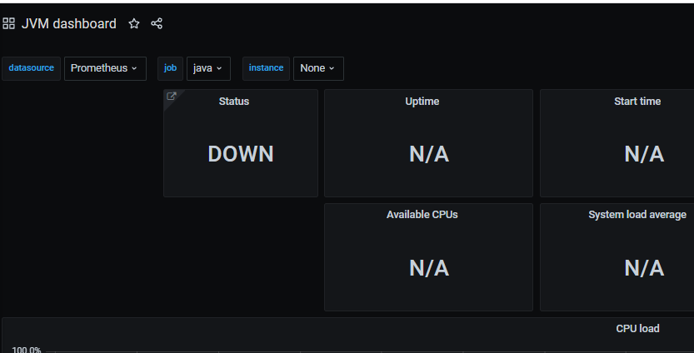Open the Uptime panel title menu
Viewport: 694px width, 353px height.
tap(422, 102)
